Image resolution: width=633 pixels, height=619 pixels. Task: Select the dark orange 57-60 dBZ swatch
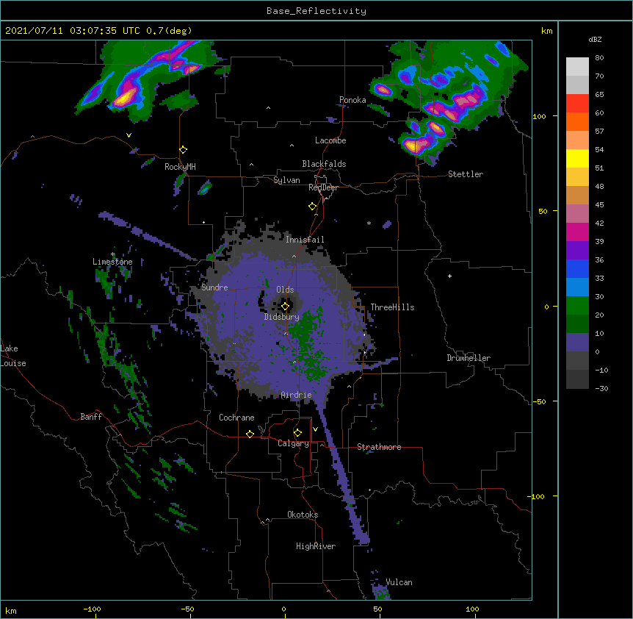577,121
